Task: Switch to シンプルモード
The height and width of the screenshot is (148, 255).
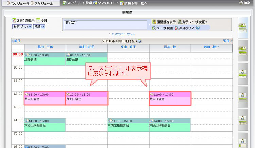Action: pyautogui.click(x=106, y=3)
